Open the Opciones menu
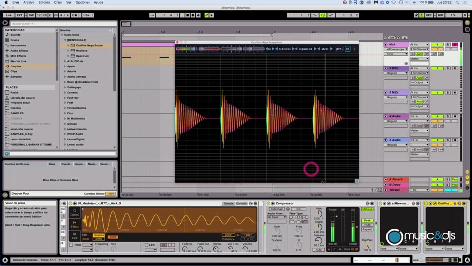 [83, 2]
